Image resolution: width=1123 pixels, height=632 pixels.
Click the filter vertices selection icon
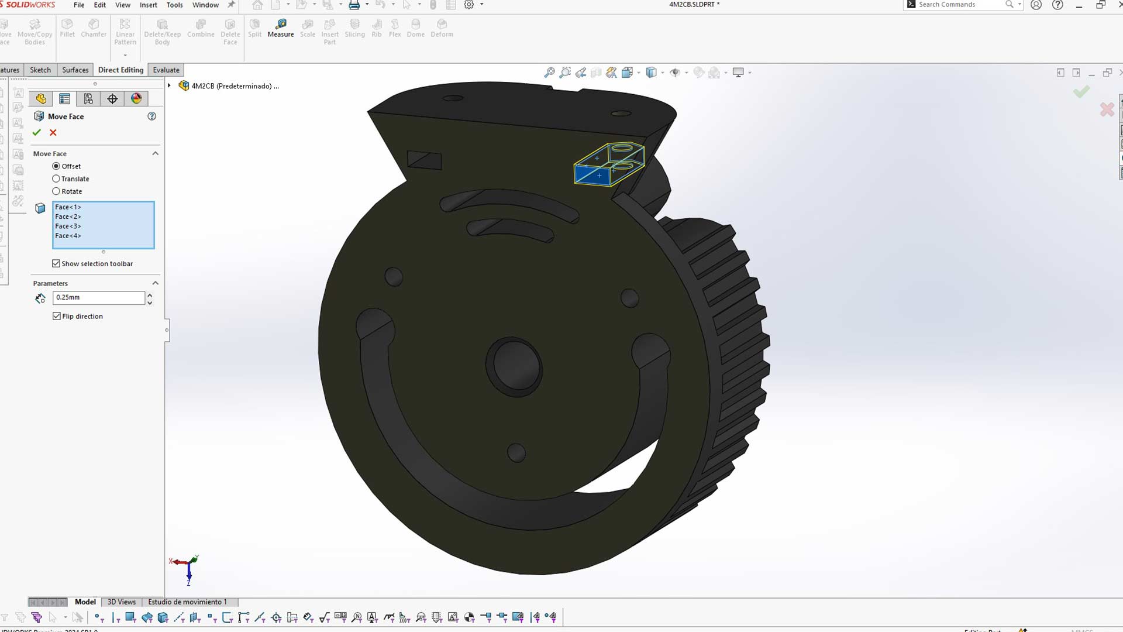point(98,617)
